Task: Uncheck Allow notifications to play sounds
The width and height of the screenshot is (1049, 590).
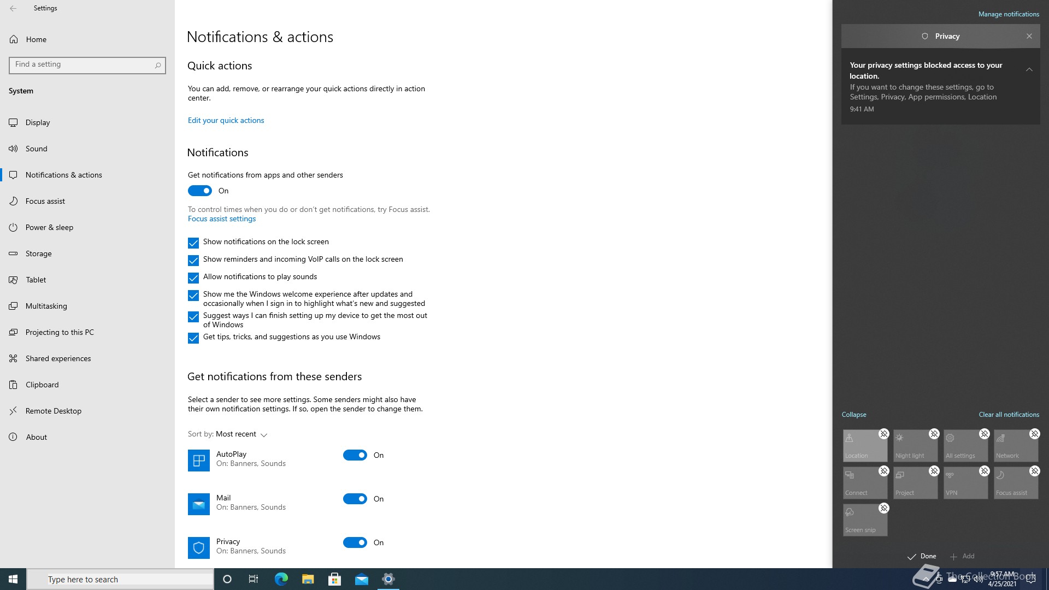Action: pyautogui.click(x=193, y=278)
